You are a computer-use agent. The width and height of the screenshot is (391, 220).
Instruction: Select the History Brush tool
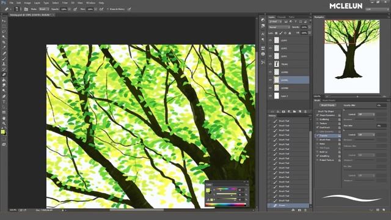point(4,69)
